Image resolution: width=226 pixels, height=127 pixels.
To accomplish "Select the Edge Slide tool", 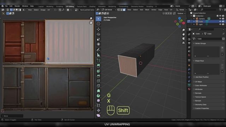I will [x=99, y=105].
